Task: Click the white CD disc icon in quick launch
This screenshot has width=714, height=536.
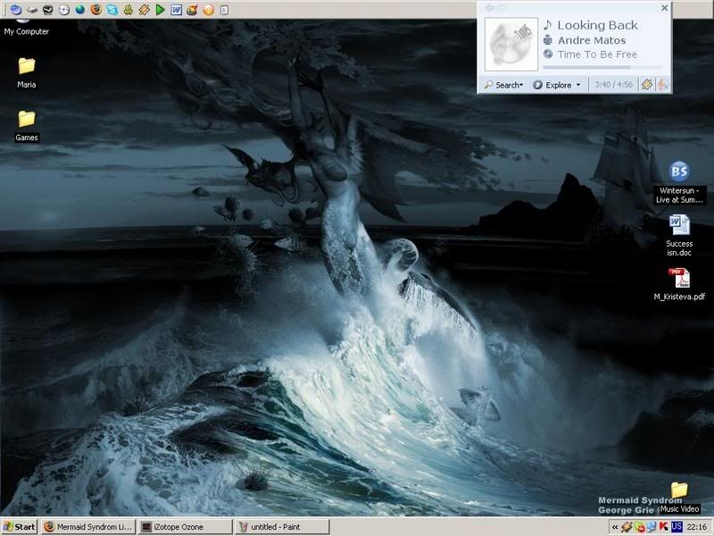Action: coord(64,10)
